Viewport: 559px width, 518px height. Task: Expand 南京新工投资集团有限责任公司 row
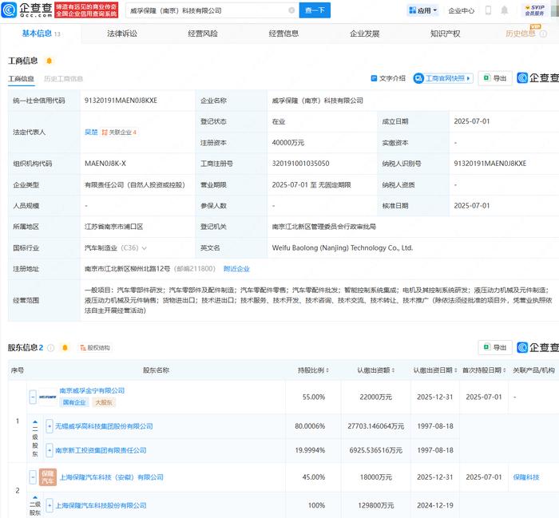coord(50,450)
